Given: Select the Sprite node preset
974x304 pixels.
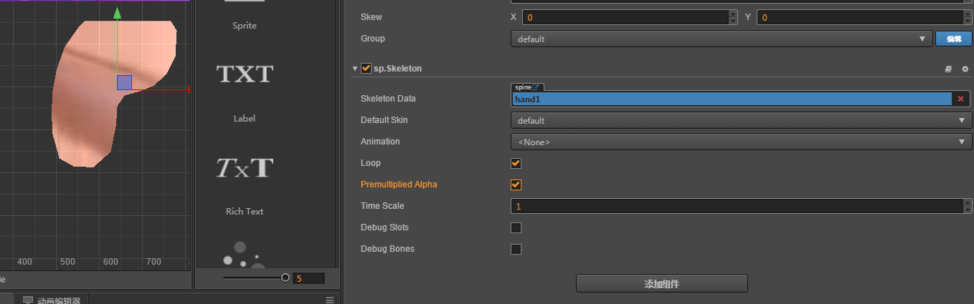Looking at the screenshot, I should pos(245,9).
